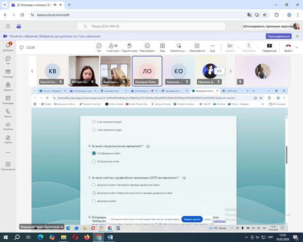Select '012 Дошкільна освіта' radio option
The width and height of the screenshot is (303, 242).
tap(94, 153)
